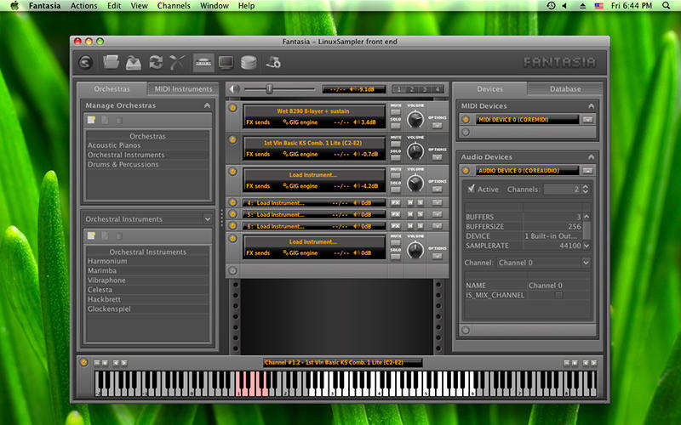Select channels lane 1 button
Screen dimensions: 681x425
coord(398,89)
